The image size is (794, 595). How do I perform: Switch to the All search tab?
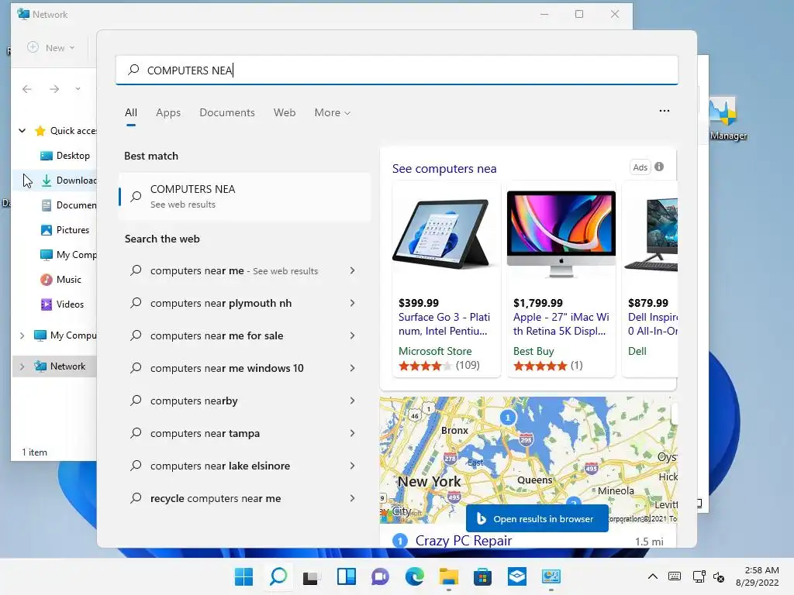[131, 112]
